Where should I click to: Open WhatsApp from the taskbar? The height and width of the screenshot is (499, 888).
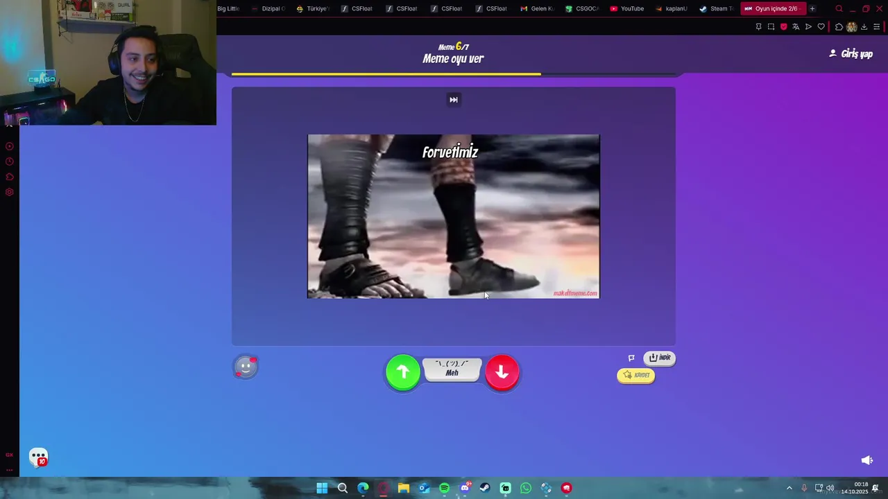coord(526,488)
